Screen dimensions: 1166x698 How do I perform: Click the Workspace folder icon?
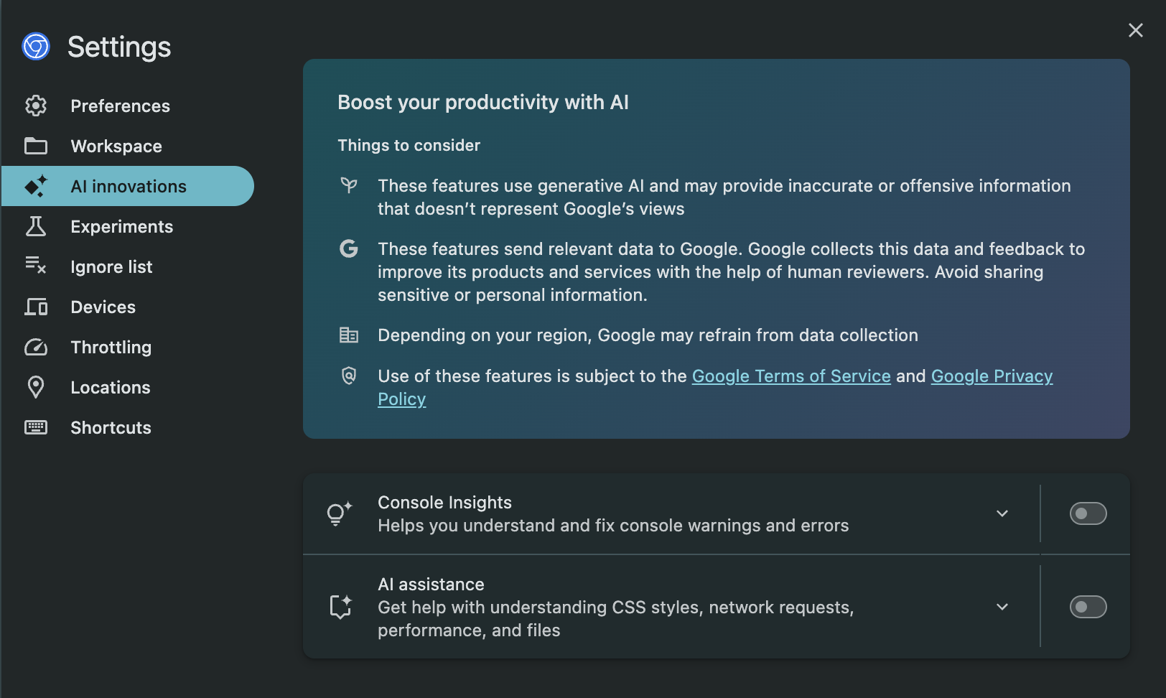coord(36,146)
